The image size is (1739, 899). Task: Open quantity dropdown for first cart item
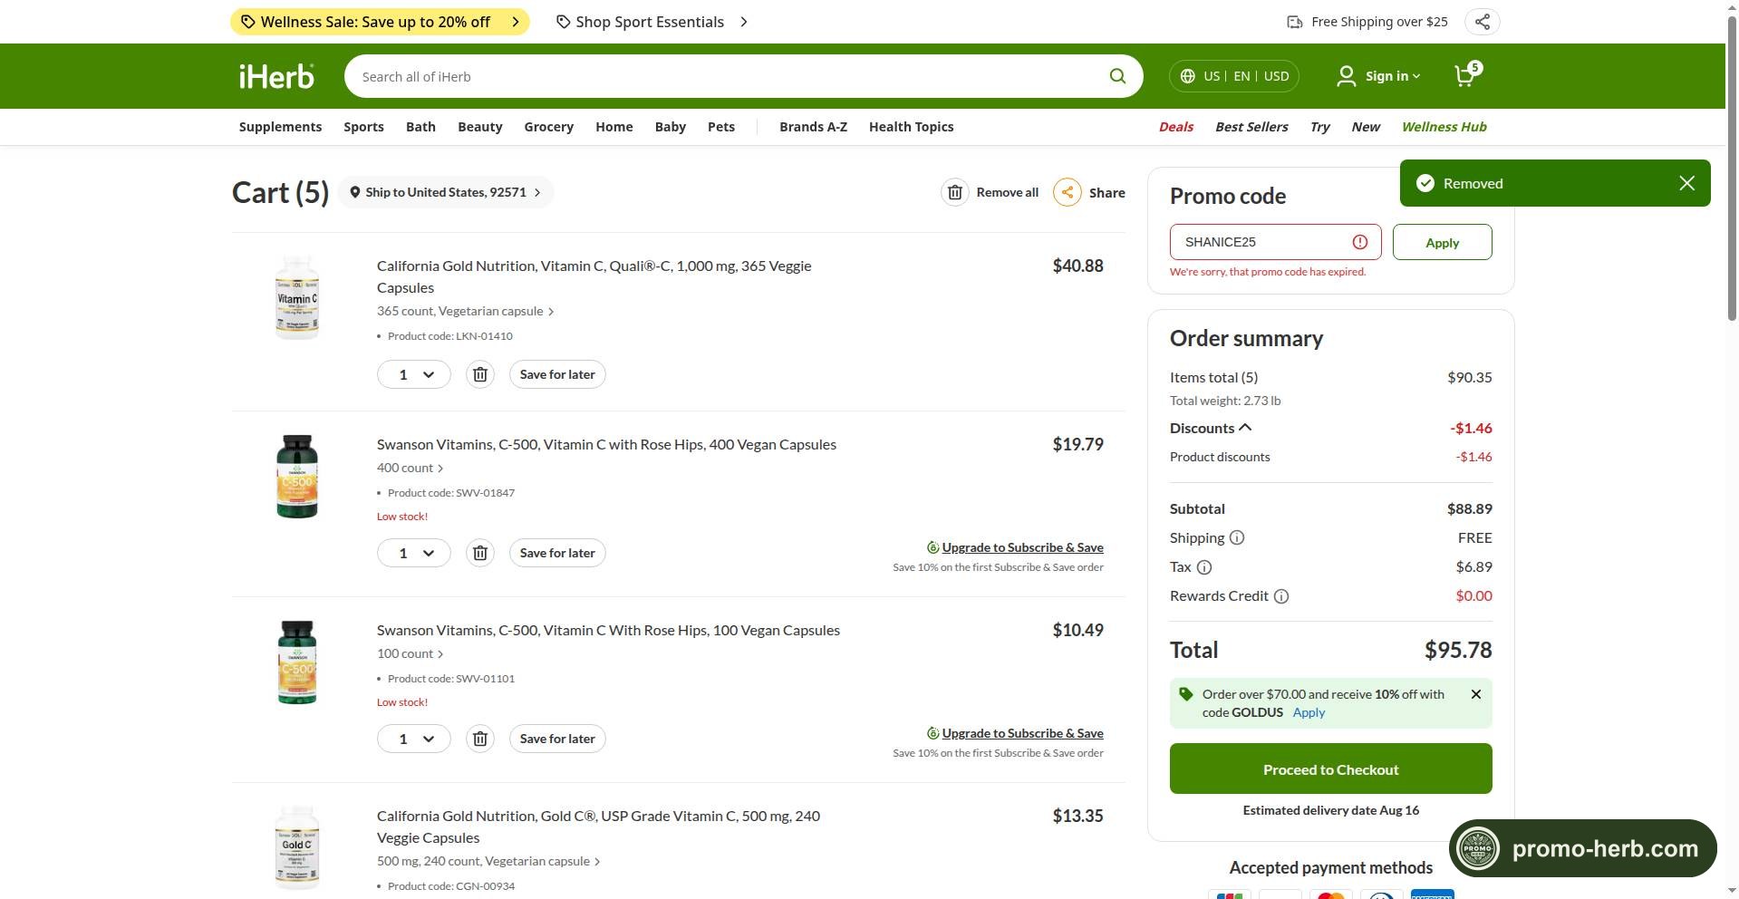414,374
